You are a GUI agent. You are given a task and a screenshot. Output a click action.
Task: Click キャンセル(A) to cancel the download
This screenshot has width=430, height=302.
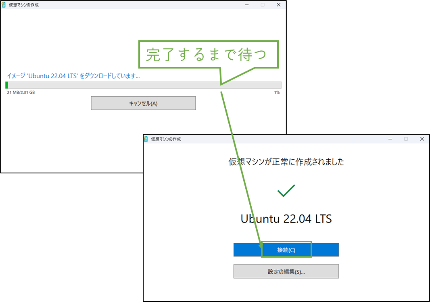coord(143,103)
